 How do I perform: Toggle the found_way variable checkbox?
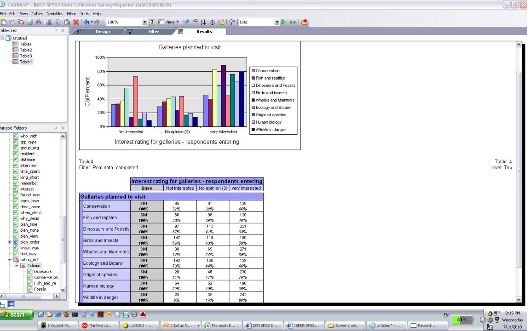16,195
